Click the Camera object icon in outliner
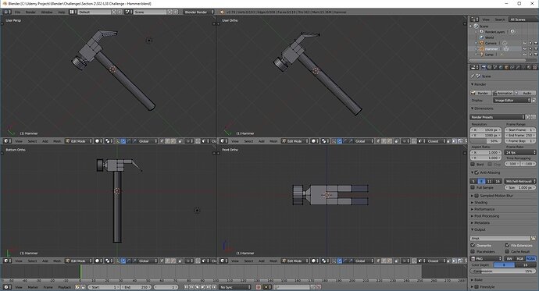This screenshot has height=291, width=539. tap(482, 43)
